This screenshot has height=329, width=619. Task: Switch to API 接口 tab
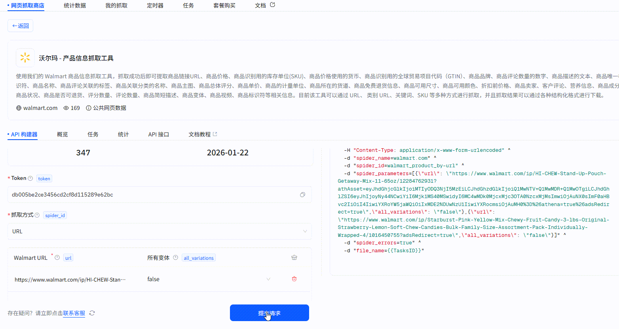(x=159, y=134)
